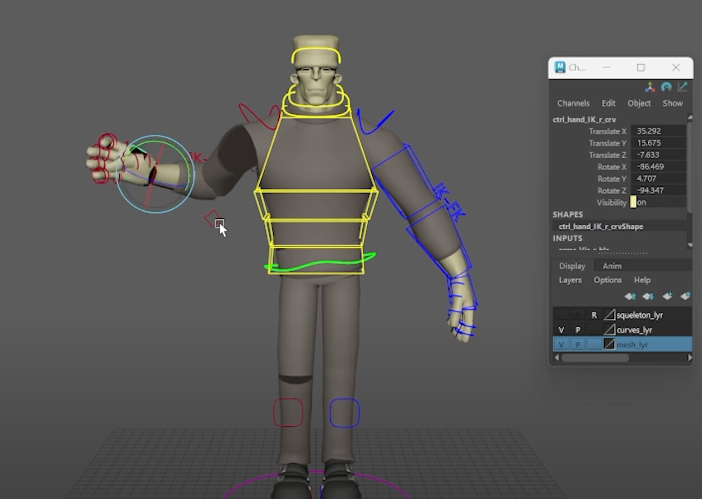
Task: Click the channel drag speed dial icon
Action: pyautogui.click(x=666, y=87)
